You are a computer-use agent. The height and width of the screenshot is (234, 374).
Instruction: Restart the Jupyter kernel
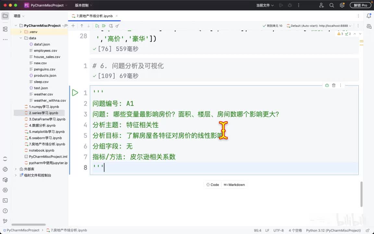click(111, 26)
